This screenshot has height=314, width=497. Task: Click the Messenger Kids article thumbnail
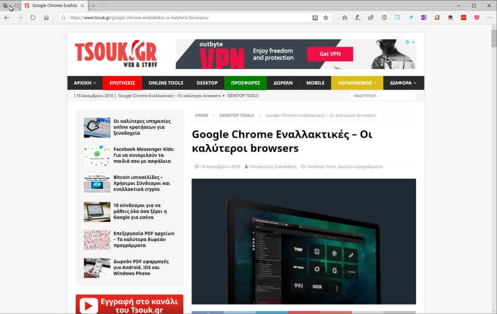[97, 156]
